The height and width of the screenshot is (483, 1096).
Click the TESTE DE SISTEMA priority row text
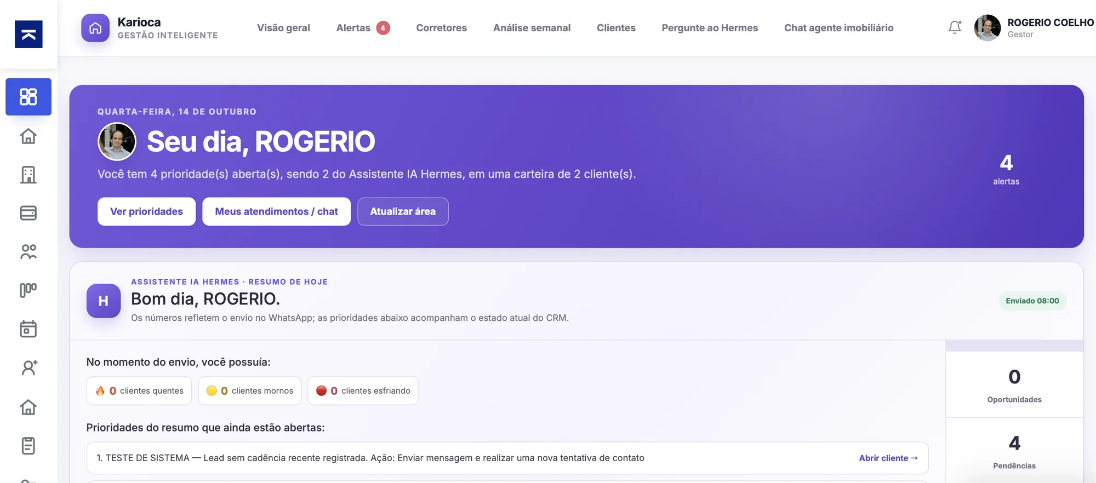(370, 458)
